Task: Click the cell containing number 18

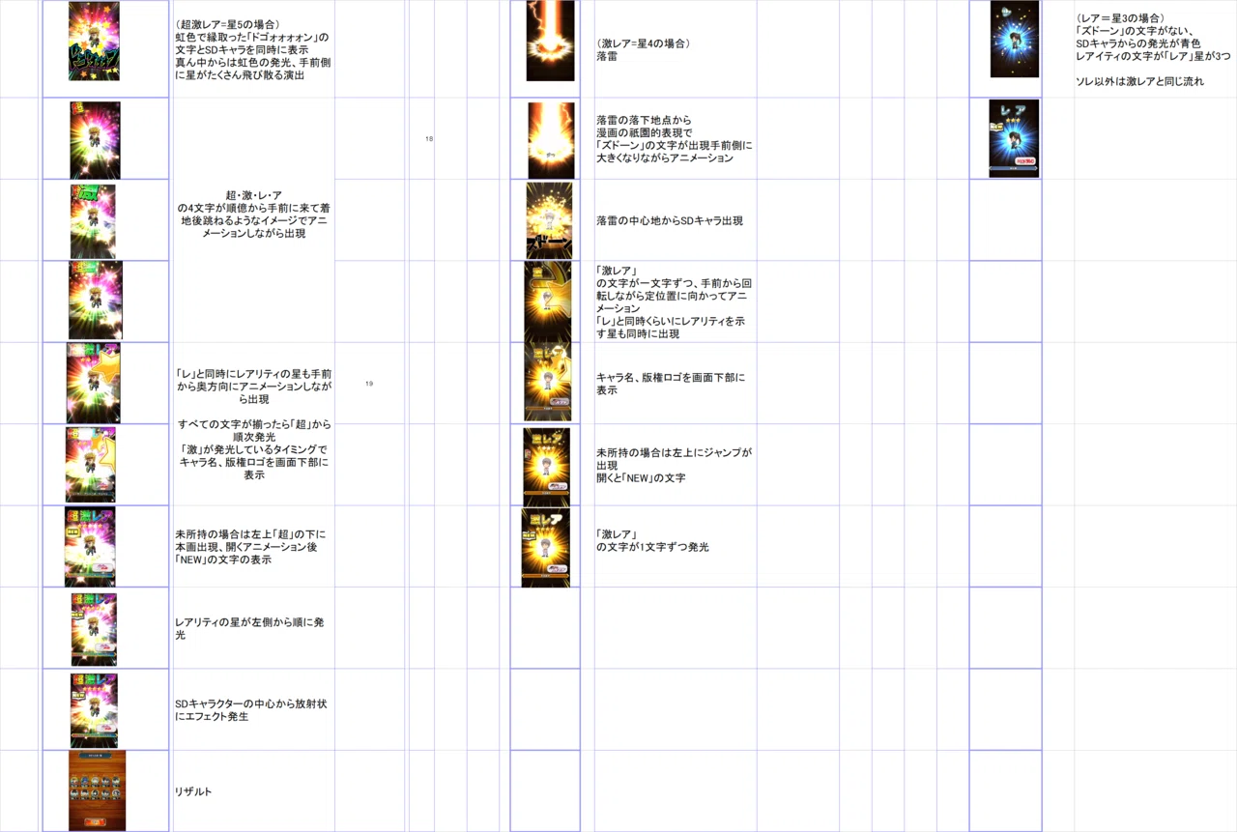Action: 429,139
